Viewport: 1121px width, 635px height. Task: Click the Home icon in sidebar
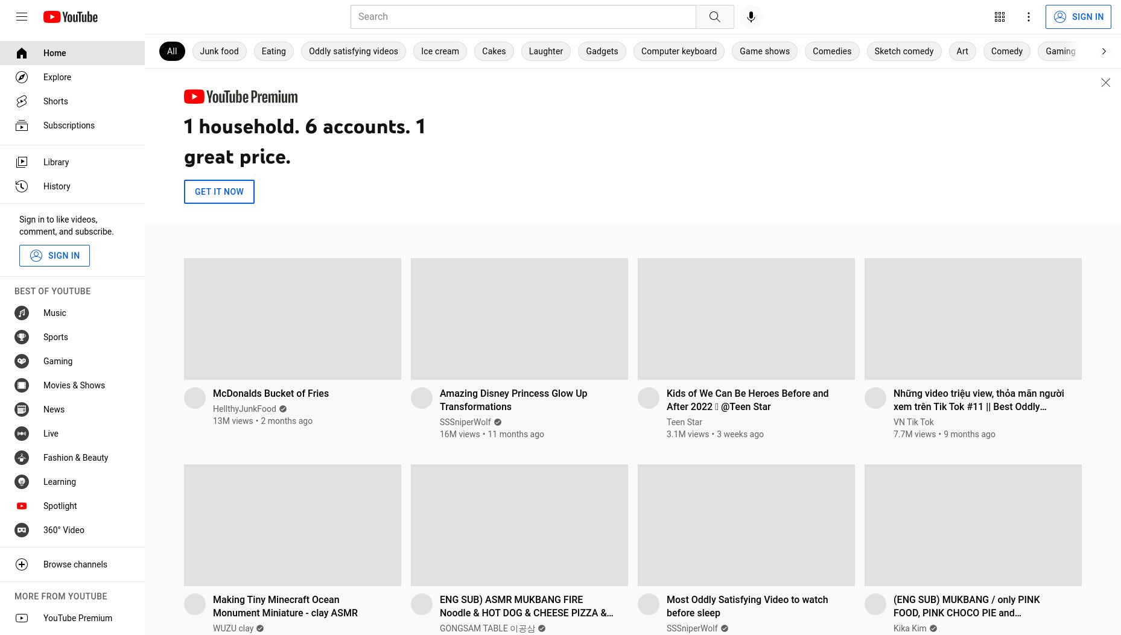coord(22,53)
